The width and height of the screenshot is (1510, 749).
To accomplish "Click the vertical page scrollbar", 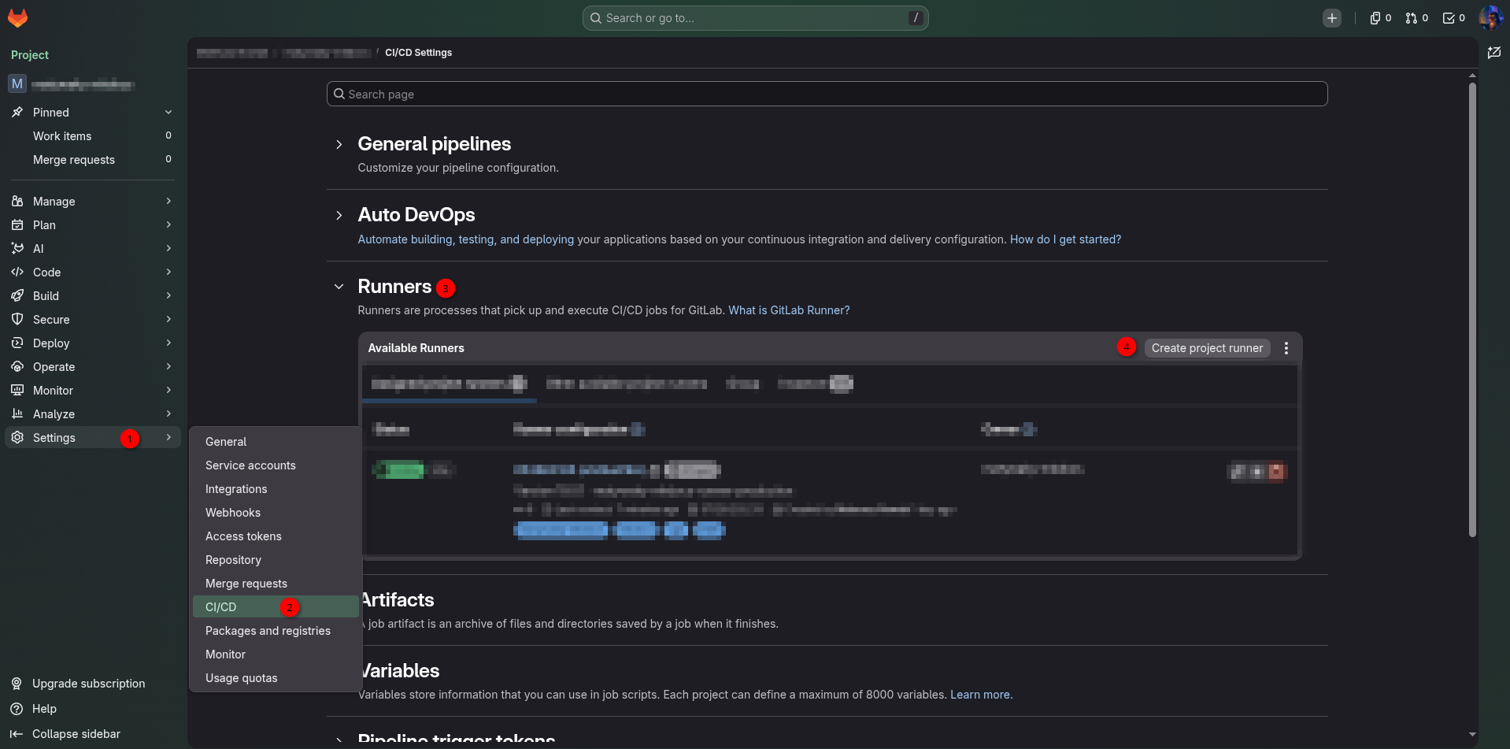I will [x=1472, y=310].
